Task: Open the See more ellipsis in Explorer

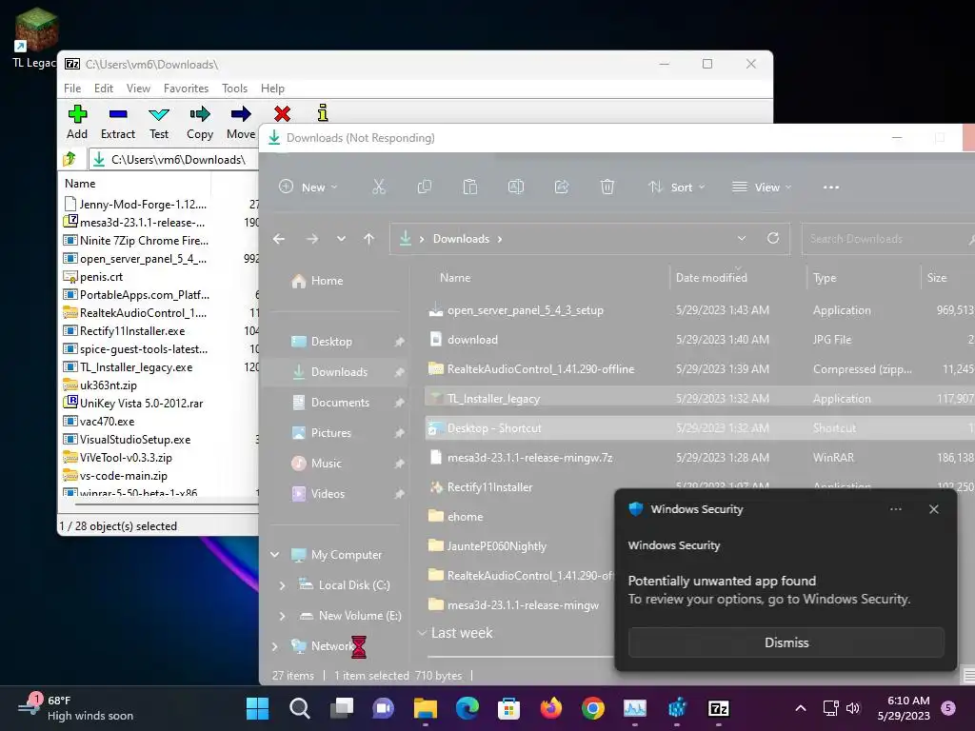Action: click(831, 188)
